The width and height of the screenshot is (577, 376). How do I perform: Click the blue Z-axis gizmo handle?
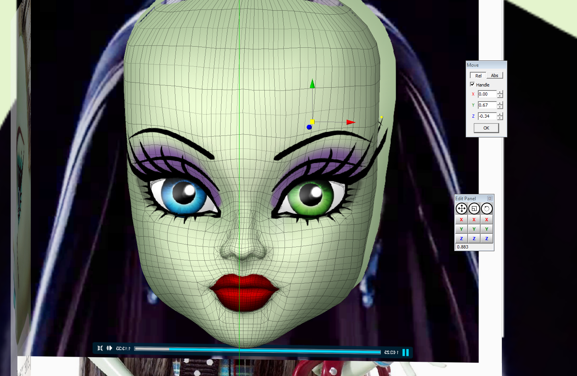[x=309, y=127]
